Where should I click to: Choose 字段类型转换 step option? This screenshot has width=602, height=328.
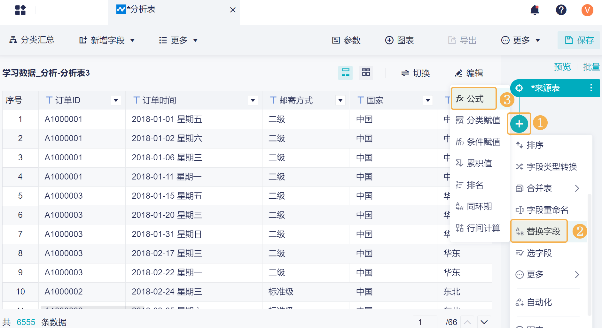click(548, 166)
